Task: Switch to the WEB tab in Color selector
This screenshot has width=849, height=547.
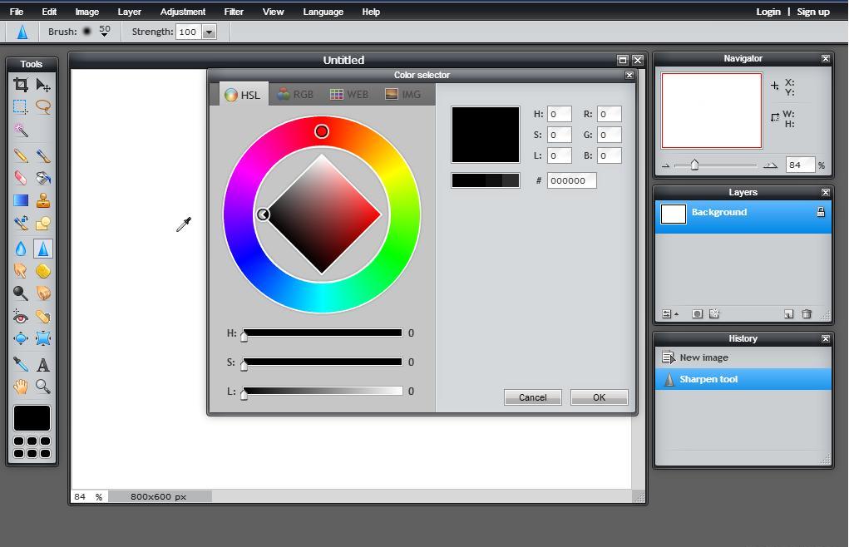Action: point(349,94)
